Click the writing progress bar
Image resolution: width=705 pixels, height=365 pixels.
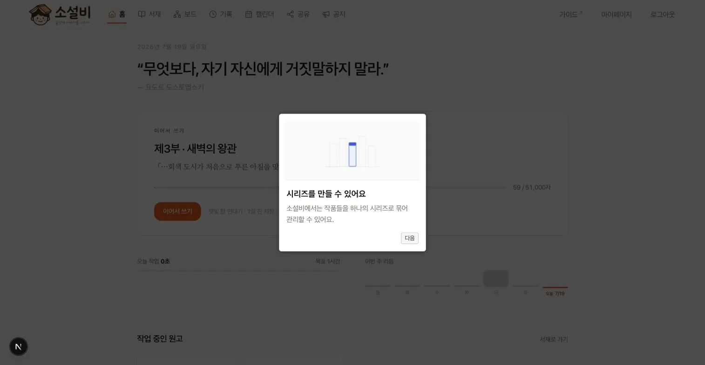pyautogui.click(x=330, y=188)
